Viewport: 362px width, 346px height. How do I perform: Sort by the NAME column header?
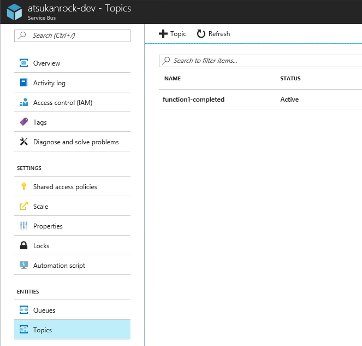click(x=173, y=78)
